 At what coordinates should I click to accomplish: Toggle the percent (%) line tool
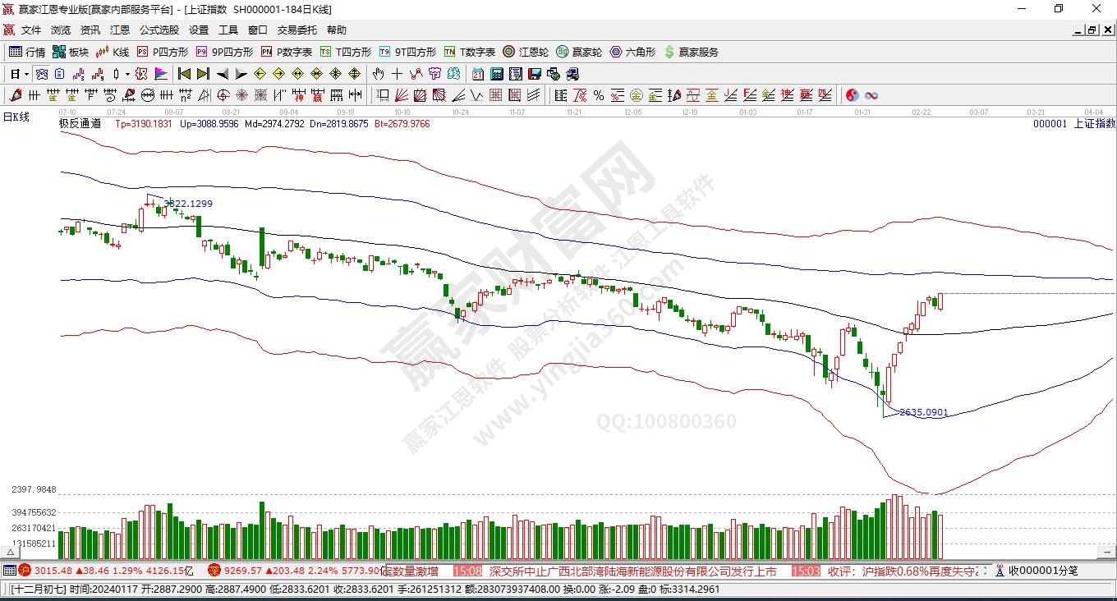click(x=599, y=95)
